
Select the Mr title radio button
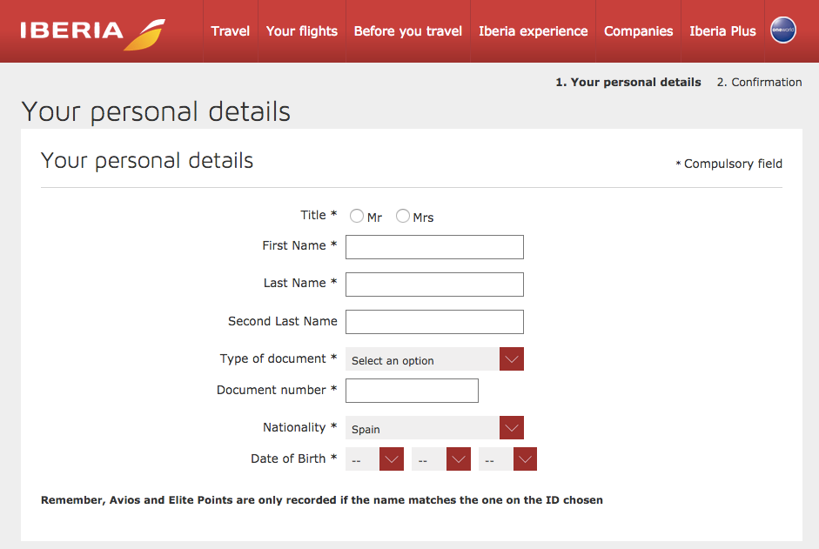click(x=357, y=216)
